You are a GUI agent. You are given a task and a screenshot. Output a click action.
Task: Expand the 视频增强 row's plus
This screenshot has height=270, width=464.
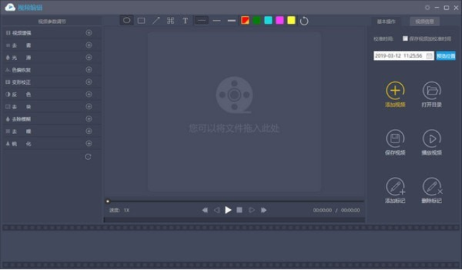pyautogui.click(x=89, y=33)
